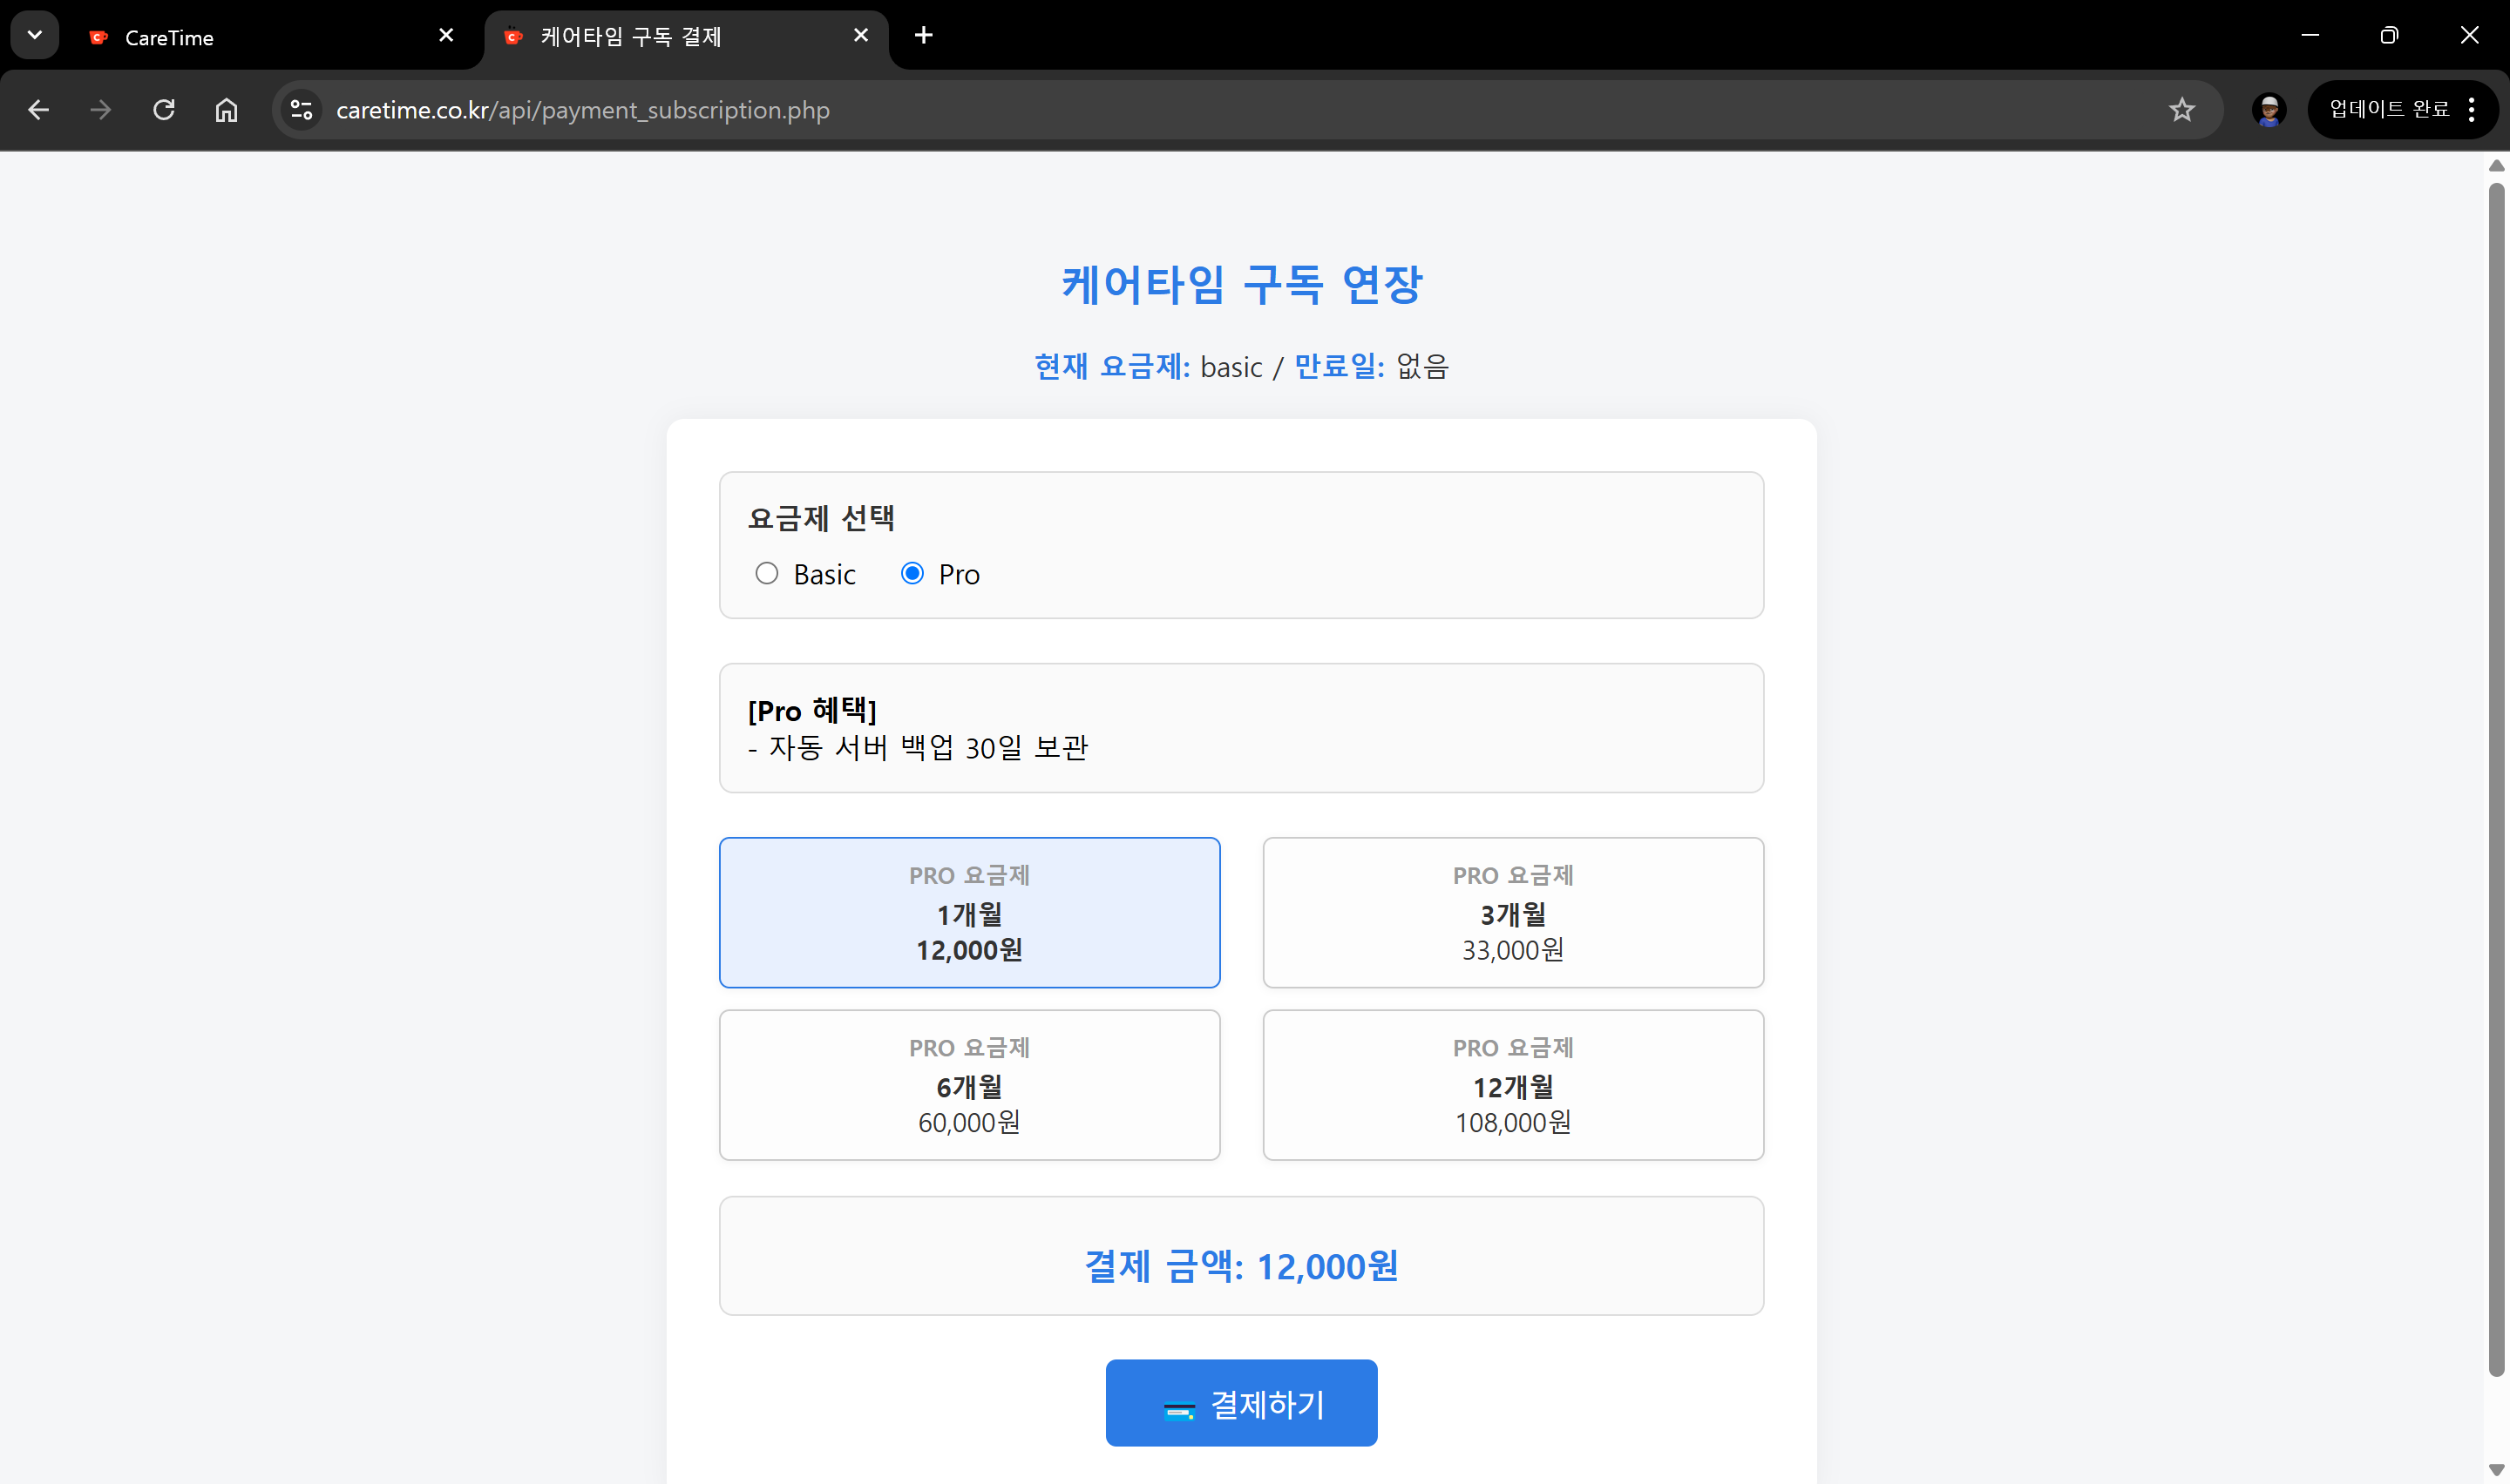Expand the 업데이트 완료 options menu
Viewport: 2510px width, 1484px height.
tap(2472, 110)
